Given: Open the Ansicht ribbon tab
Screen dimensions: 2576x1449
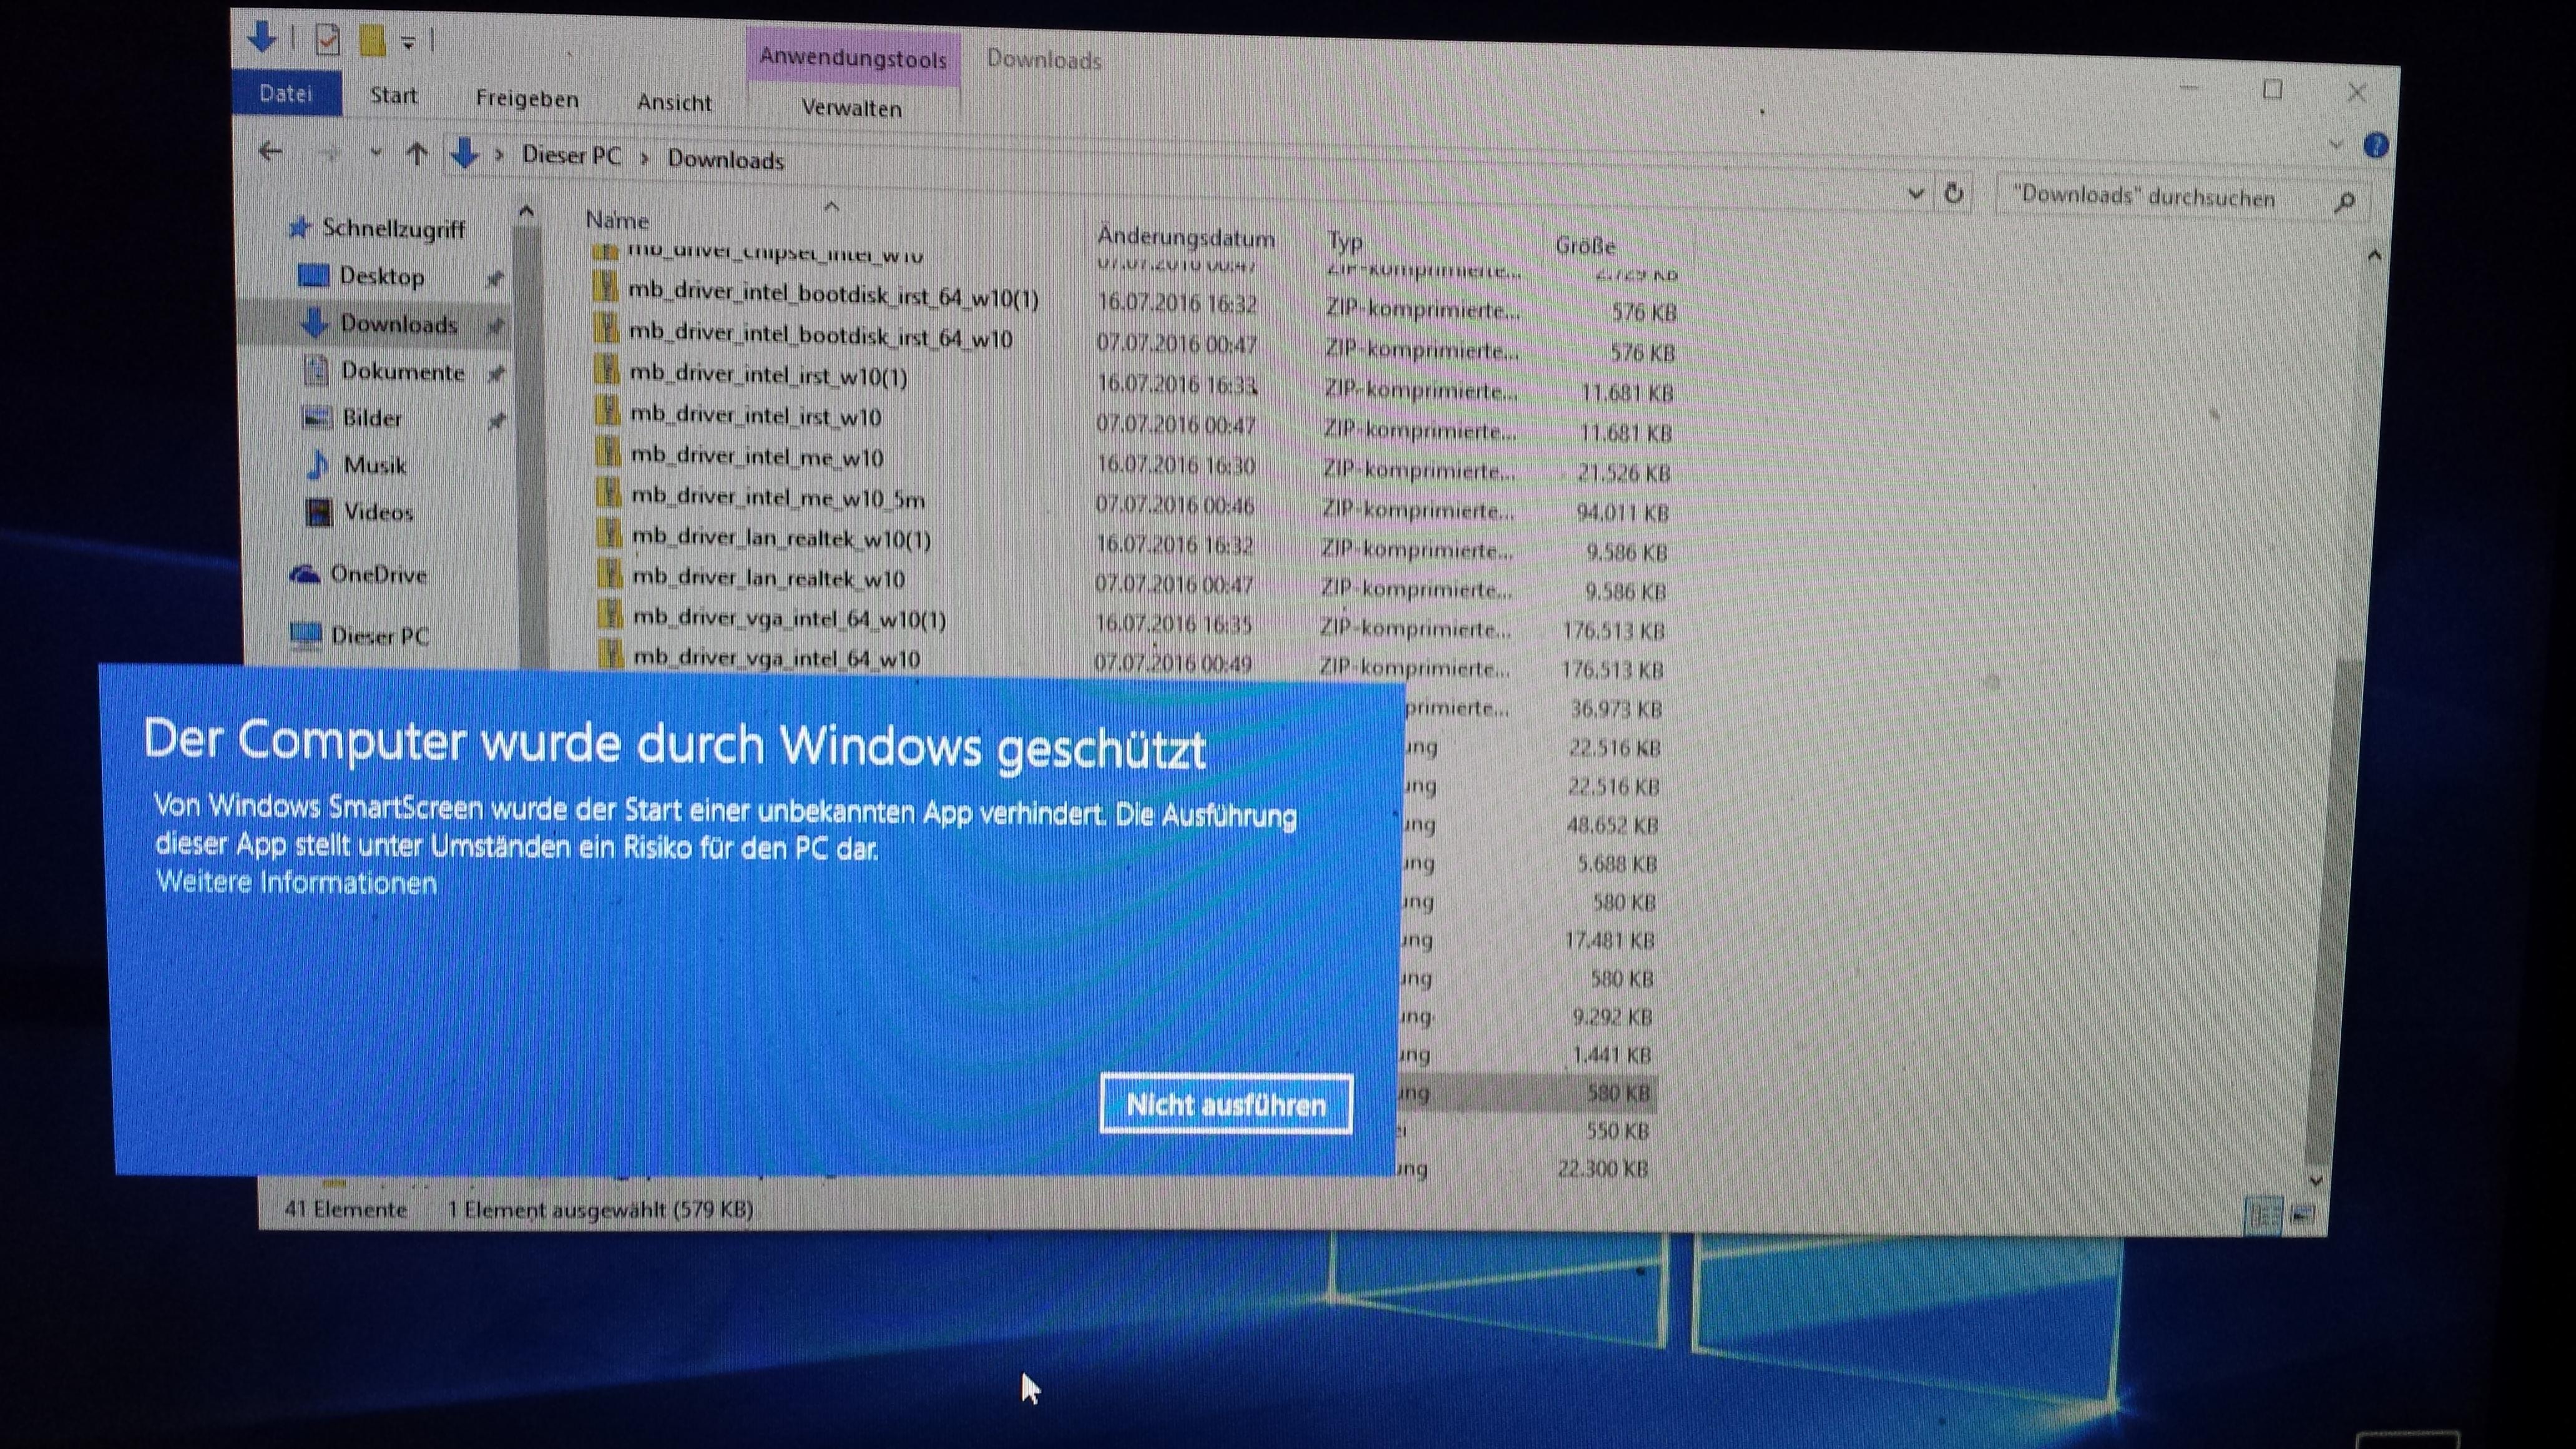Looking at the screenshot, I should tap(674, 103).
